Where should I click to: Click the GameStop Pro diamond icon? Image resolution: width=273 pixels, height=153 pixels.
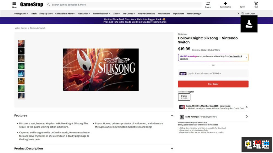[225, 3]
